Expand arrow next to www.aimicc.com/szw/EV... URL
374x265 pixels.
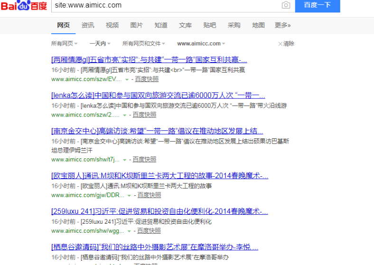[x=127, y=80]
